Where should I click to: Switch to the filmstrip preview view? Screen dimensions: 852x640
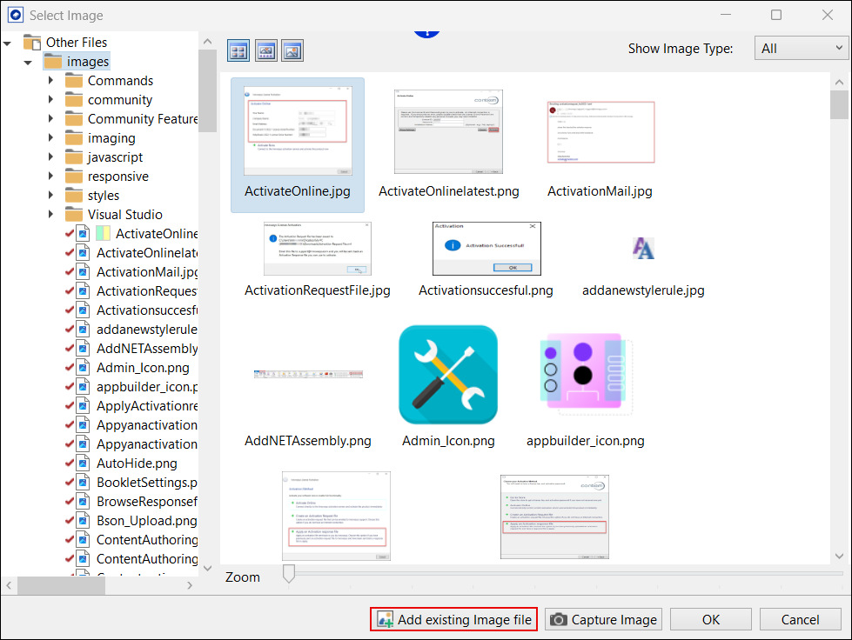click(265, 50)
